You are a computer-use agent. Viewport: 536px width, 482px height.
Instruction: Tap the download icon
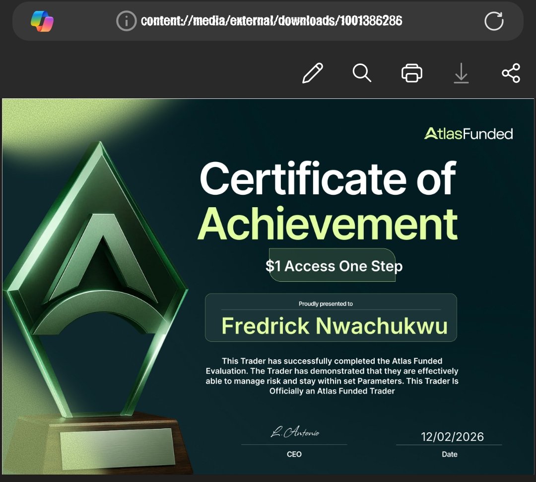point(462,73)
